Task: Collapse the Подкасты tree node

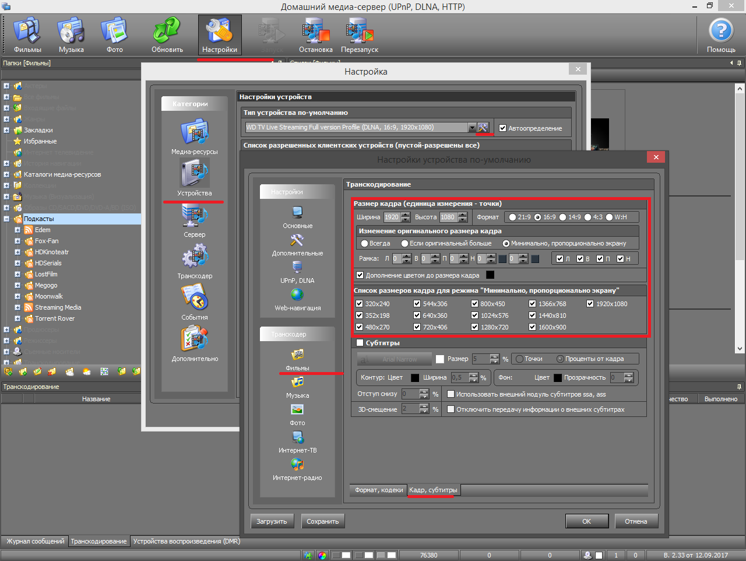Action: point(6,219)
